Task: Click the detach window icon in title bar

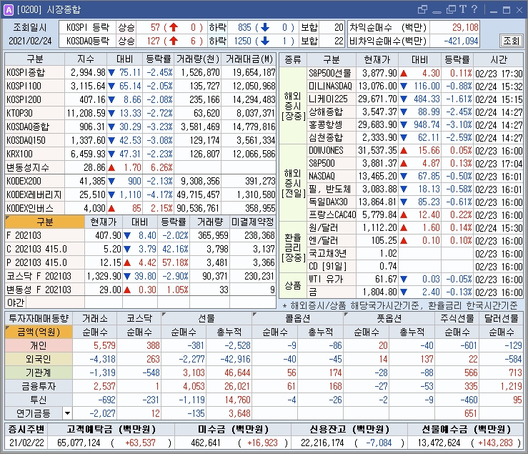Action: (x=422, y=10)
